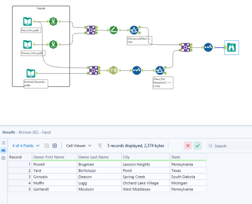Select the Animal_Rewards.yxdb Input Data tool
The height and width of the screenshot is (204, 252).
tap(31, 73)
